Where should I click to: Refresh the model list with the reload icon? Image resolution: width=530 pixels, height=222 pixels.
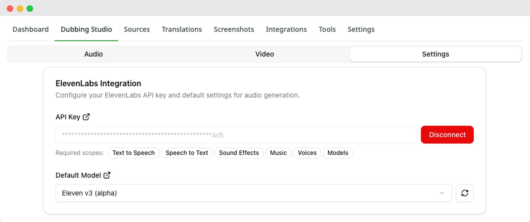pos(465,193)
